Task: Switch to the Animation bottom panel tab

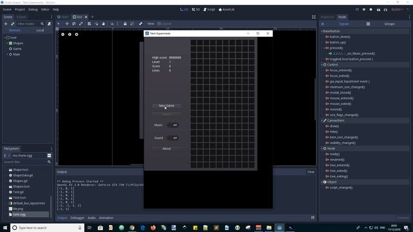Action: 106,218
